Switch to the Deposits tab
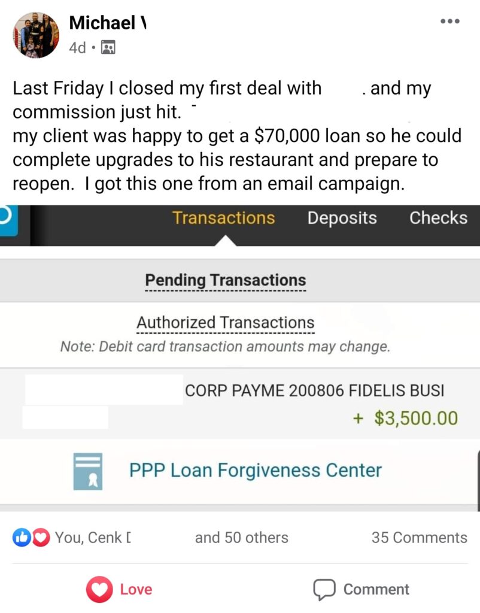 coord(342,218)
